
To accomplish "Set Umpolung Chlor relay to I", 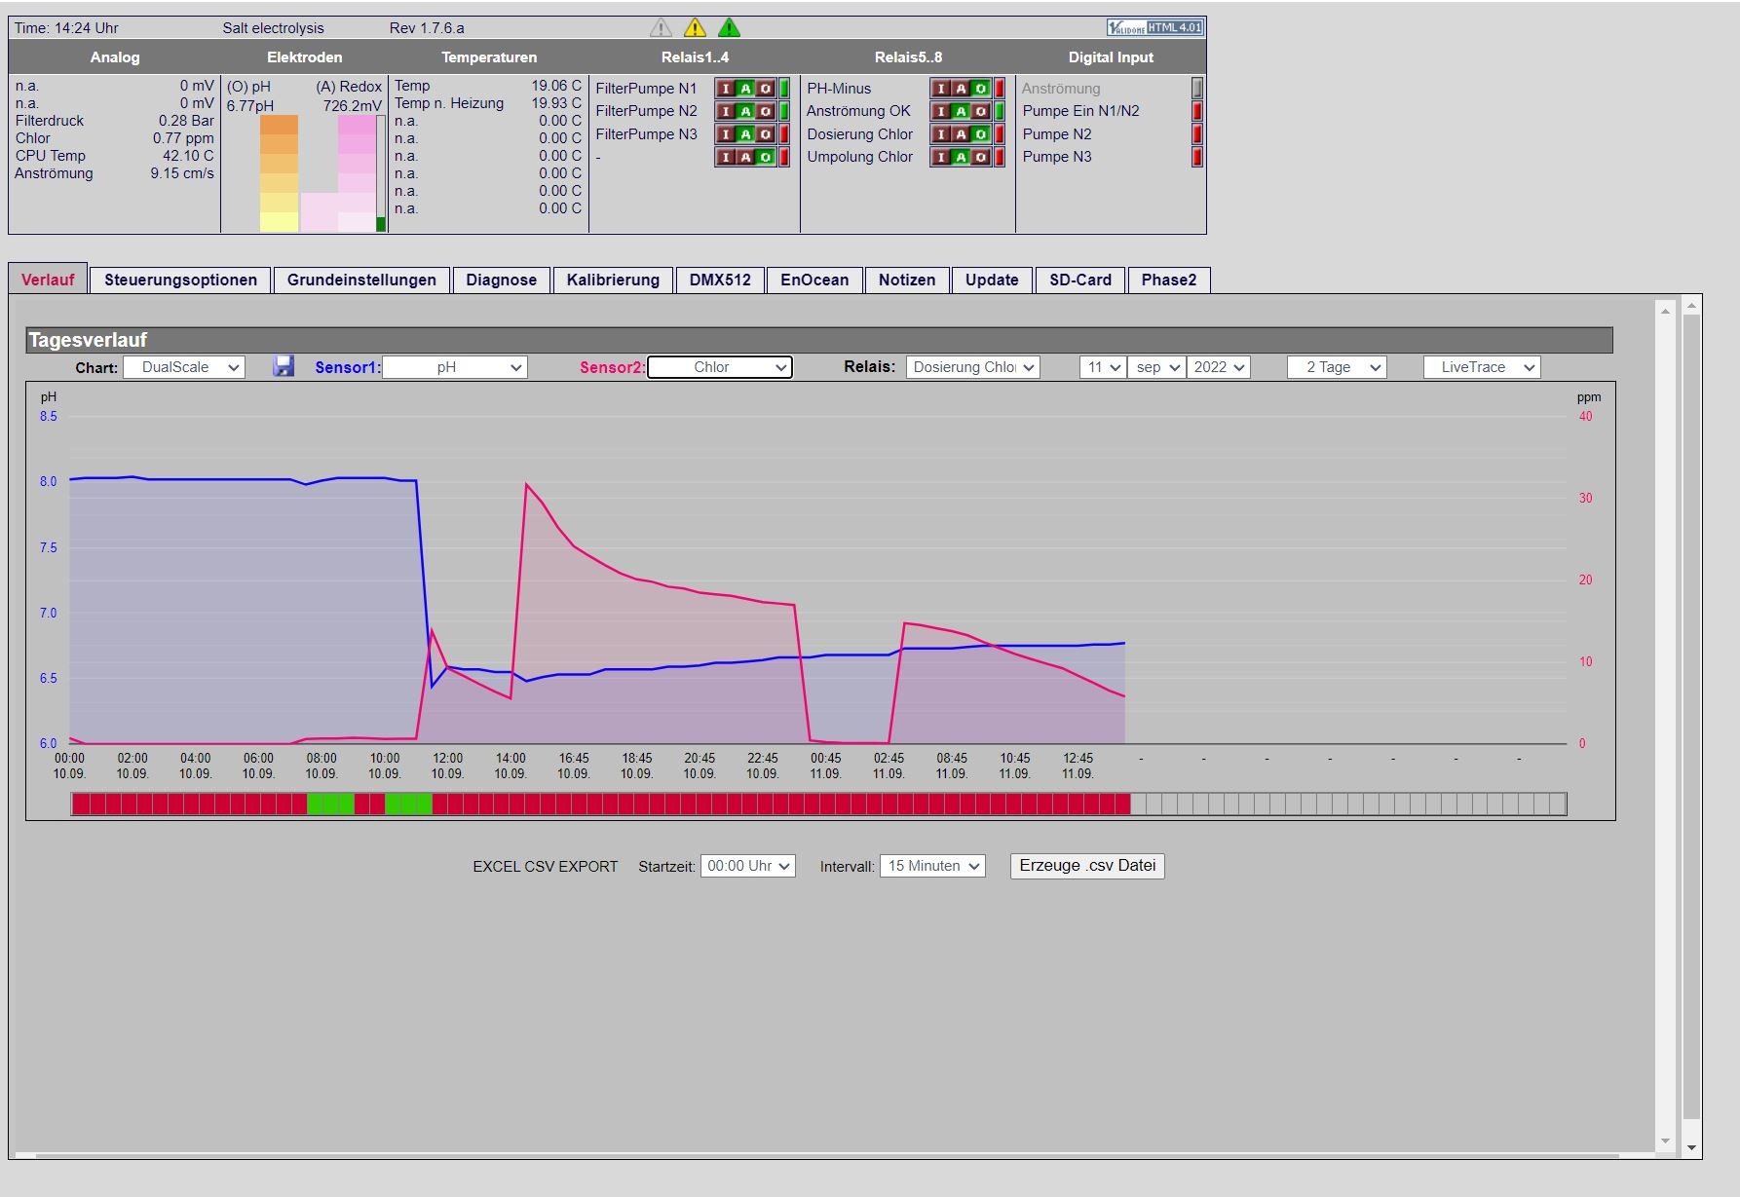I will (x=941, y=157).
